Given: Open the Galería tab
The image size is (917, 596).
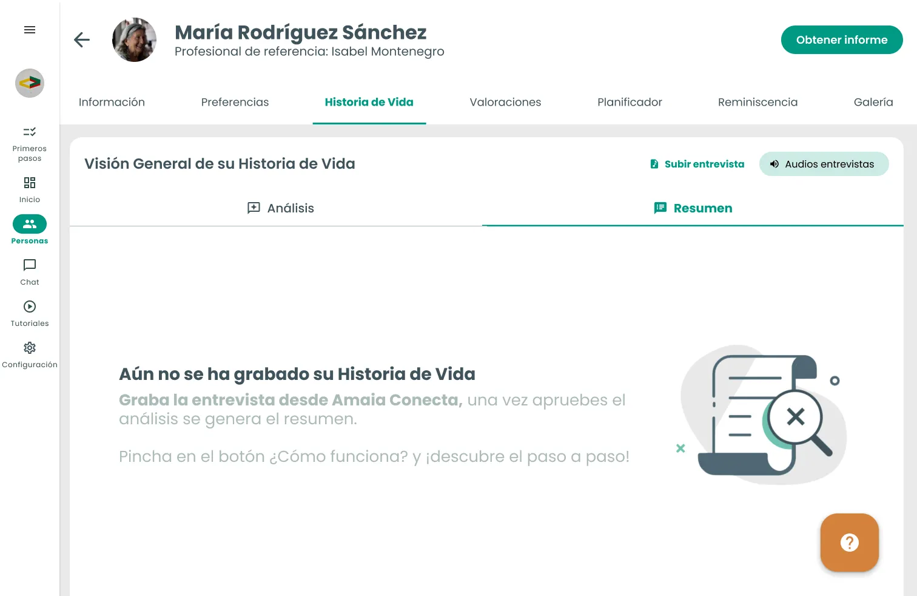Looking at the screenshot, I should coord(873,103).
